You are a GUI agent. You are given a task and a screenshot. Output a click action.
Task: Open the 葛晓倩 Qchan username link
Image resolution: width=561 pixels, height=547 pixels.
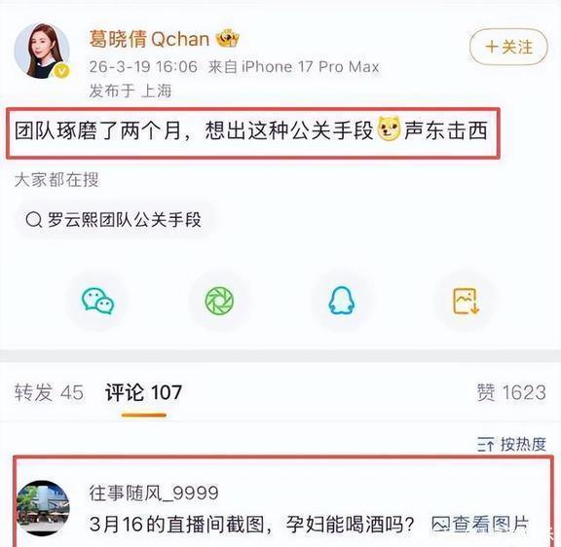coord(149,39)
